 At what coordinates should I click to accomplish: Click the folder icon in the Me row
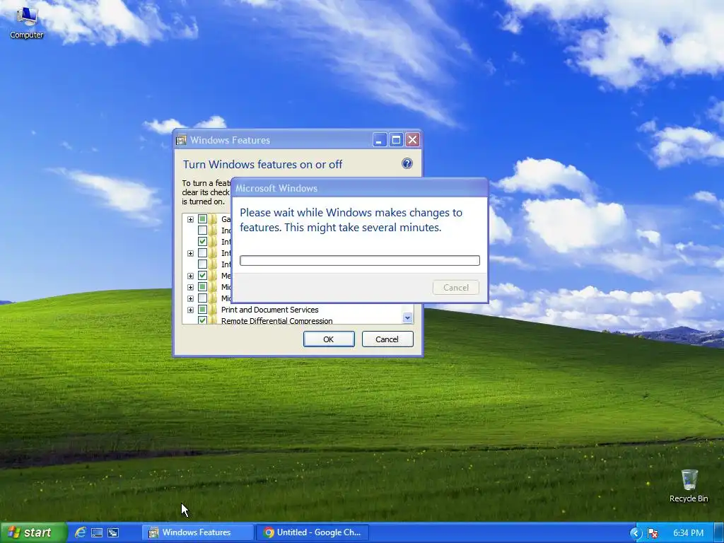click(x=213, y=276)
